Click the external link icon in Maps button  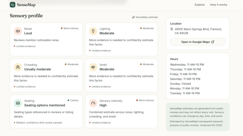pos(213,42)
